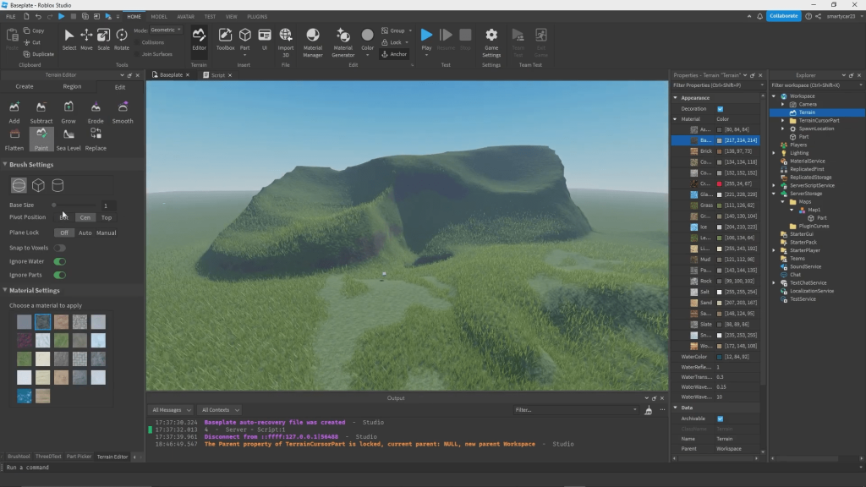
Task: Collapse the Brush Settings section
Action: pos(5,165)
